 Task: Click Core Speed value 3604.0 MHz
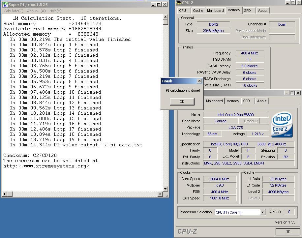tap(220, 179)
